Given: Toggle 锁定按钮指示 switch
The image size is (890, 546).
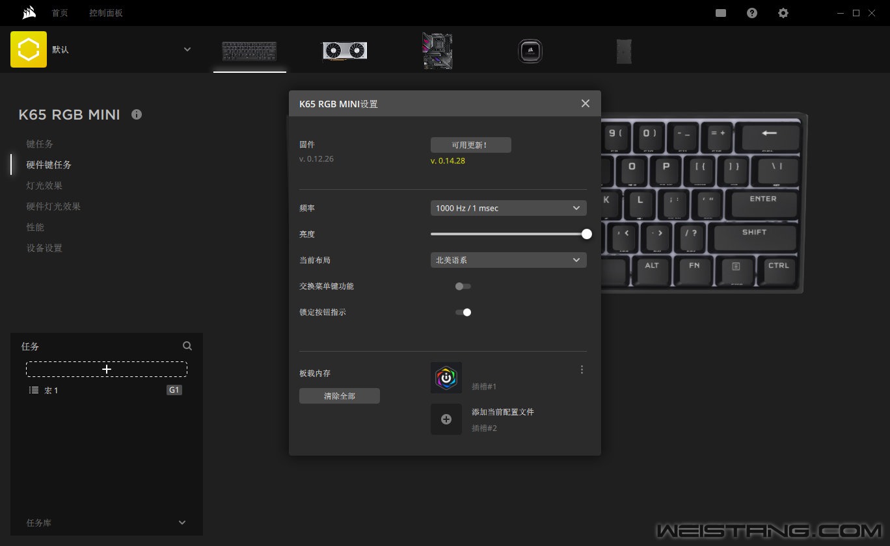Looking at the screenshot, I should [x=463, y=312].
